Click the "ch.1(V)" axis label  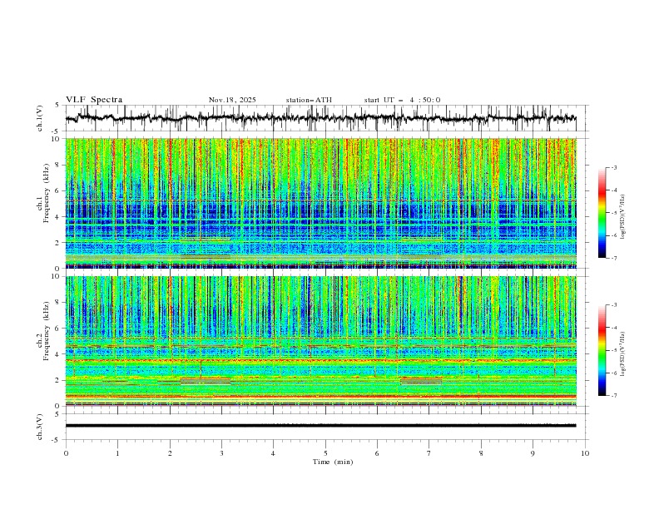tap(40, 118)
